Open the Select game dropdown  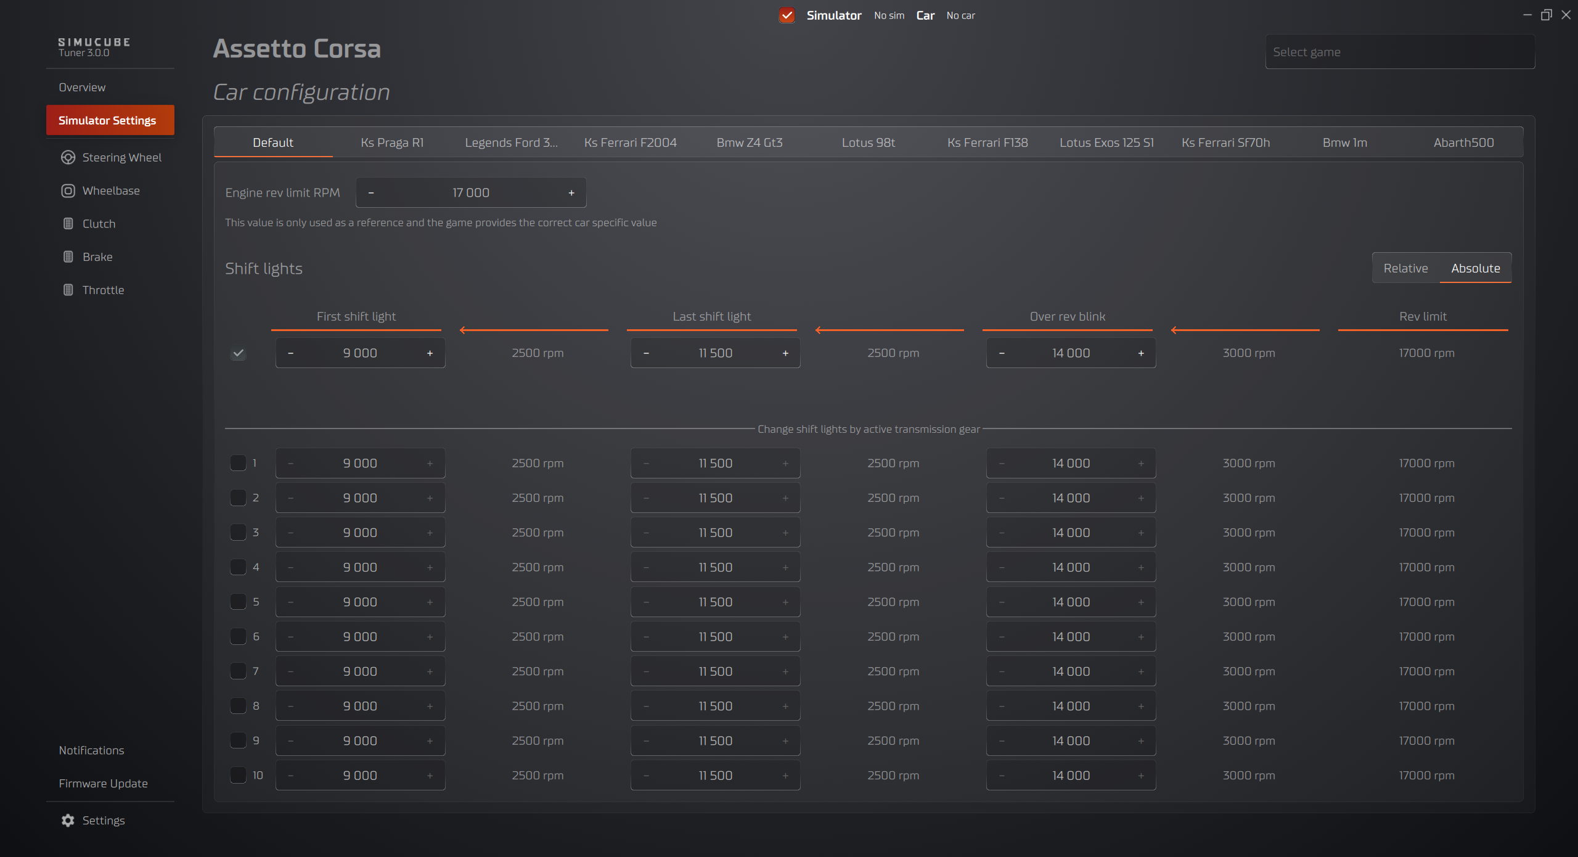click(x=1399, y=52)
